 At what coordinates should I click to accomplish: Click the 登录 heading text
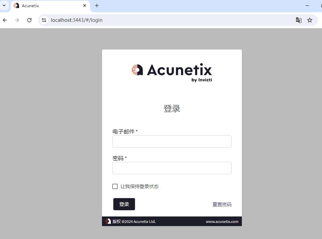click(172, 109)
